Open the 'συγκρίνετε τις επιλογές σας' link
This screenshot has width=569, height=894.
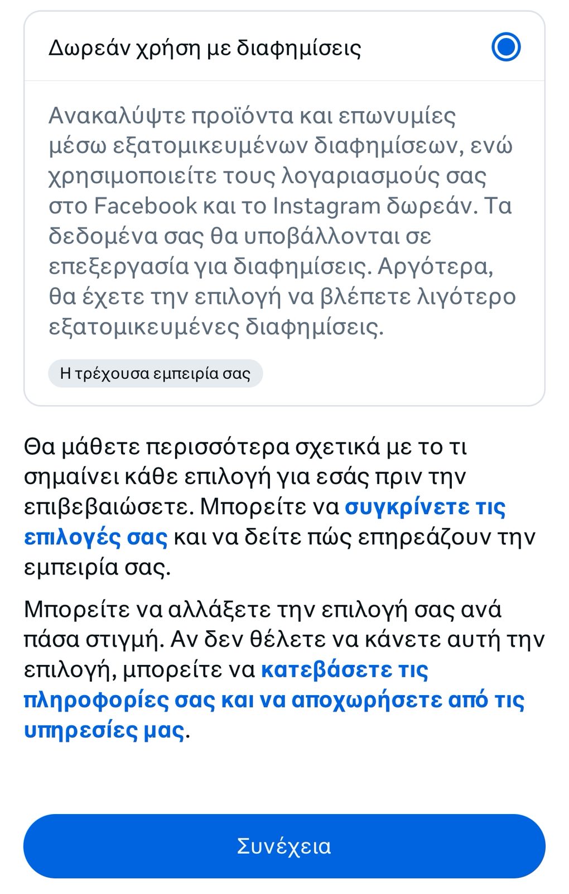(265, 522)
